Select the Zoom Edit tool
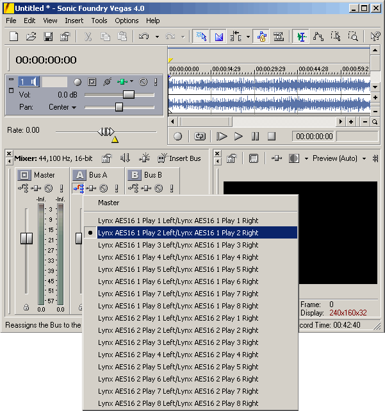 353,36
